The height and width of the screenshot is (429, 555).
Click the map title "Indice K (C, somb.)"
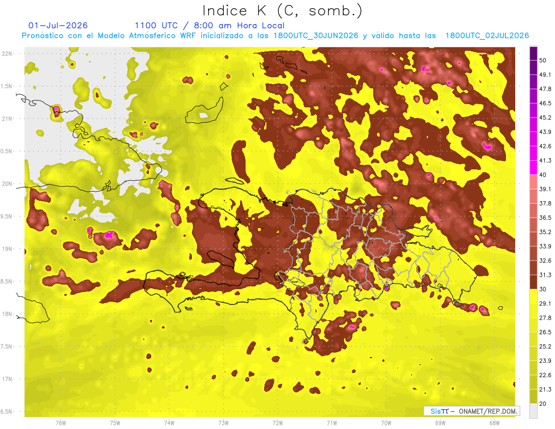(x=283, y=11)
